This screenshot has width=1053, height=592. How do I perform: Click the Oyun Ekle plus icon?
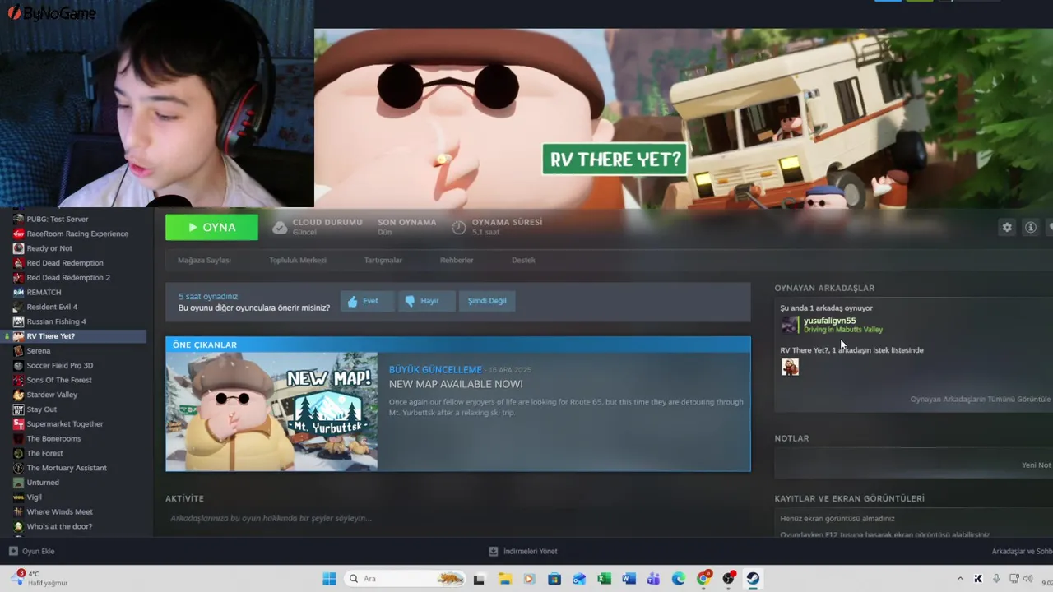click(13, 552)
